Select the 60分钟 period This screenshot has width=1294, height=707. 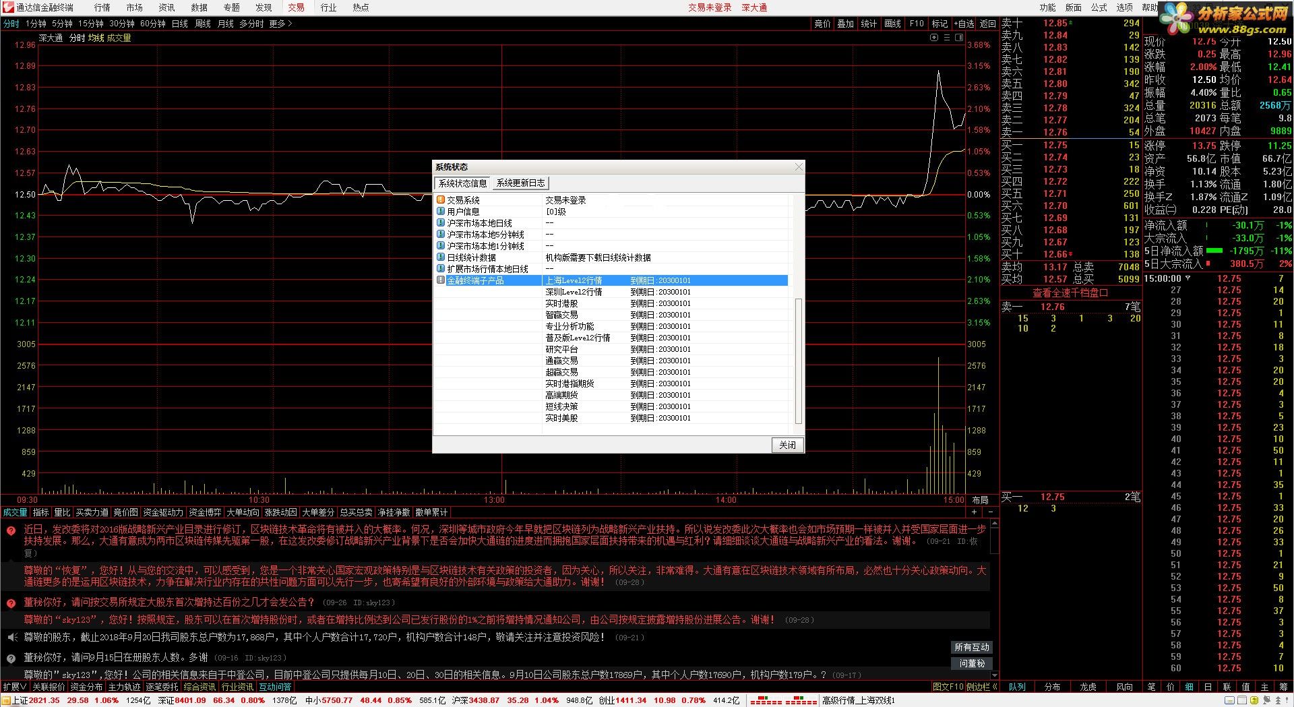pyautogui.click(x=153, y=24)
